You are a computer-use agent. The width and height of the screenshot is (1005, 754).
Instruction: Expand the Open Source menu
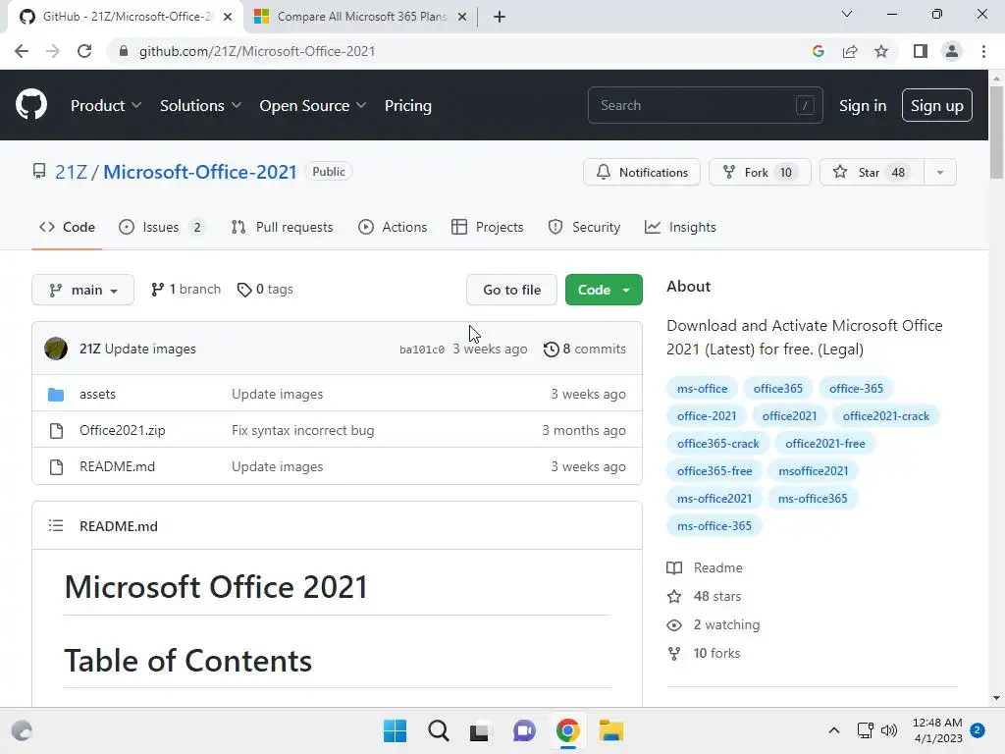313,105
